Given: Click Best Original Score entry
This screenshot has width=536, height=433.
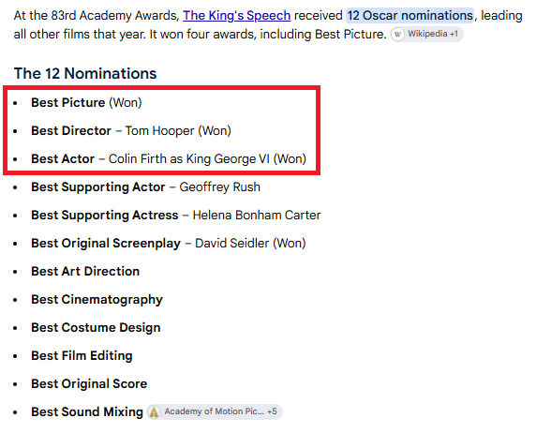Looking at the screenshot, I should 89,383.
